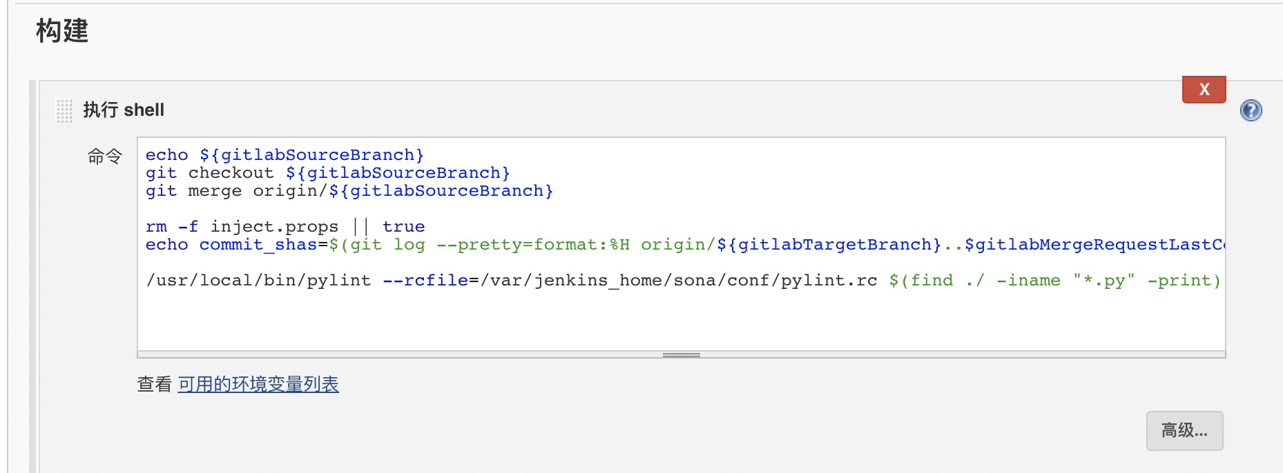
Task: Click the 命令 field label
Action: point(104,157)
